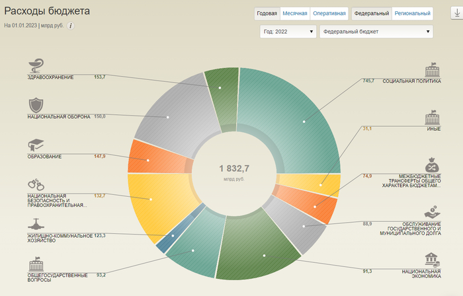
Task: Click the education graduation cap icon
Action: [x=36, y=145]
